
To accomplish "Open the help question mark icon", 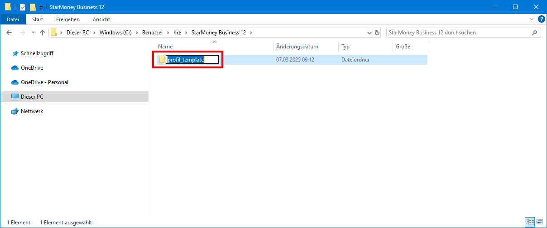I will point(541,19).
